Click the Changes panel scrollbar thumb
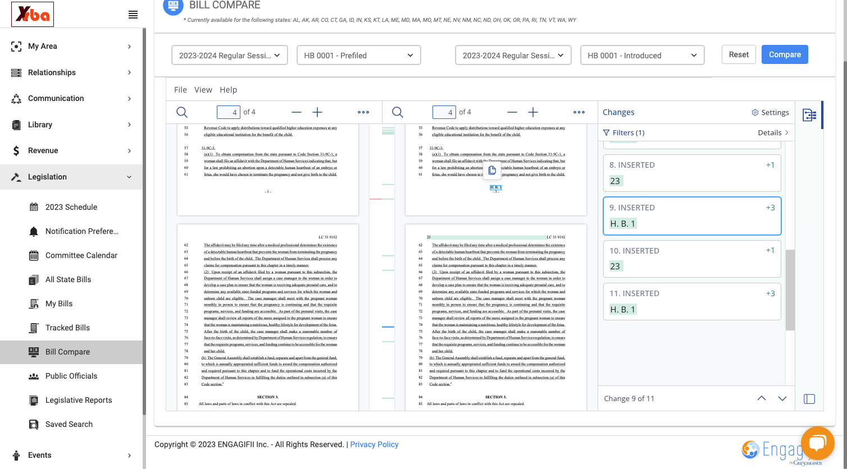This screenshot has height=469, width=847. (790, 290)
